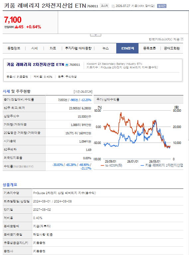Viewport: 189px width, 255px height.
Task: Click the -30.83% one-month return
Action: coord(58,165)
